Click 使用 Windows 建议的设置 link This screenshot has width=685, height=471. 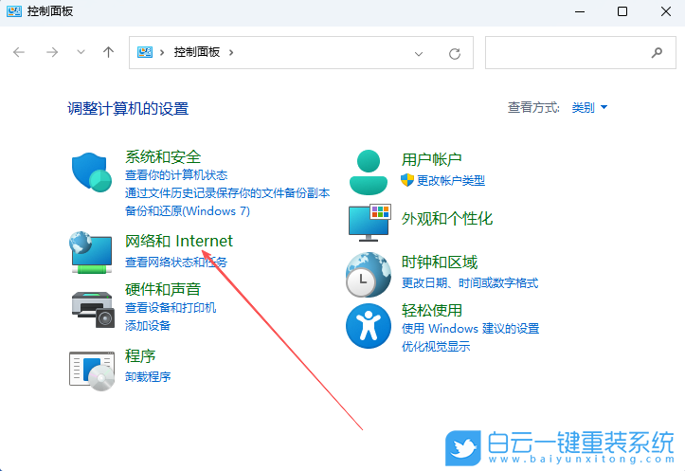click(x=471, y=328)
